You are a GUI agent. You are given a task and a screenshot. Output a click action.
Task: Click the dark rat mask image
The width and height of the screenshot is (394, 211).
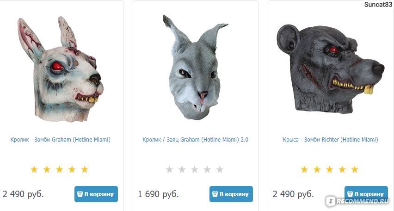click(331, 69)
